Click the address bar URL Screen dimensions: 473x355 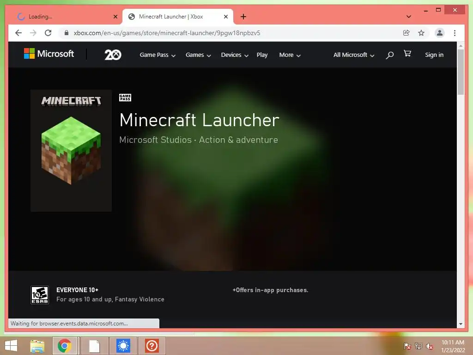click(167, 33)
